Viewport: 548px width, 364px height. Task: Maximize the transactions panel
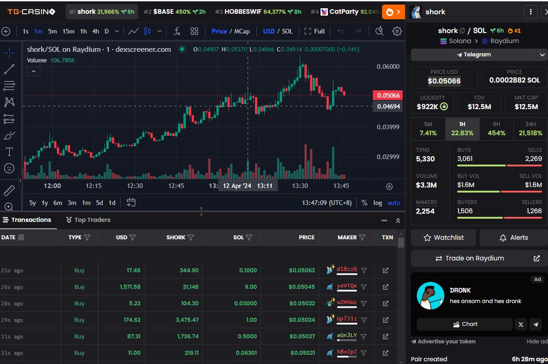[x=398, y=221]
